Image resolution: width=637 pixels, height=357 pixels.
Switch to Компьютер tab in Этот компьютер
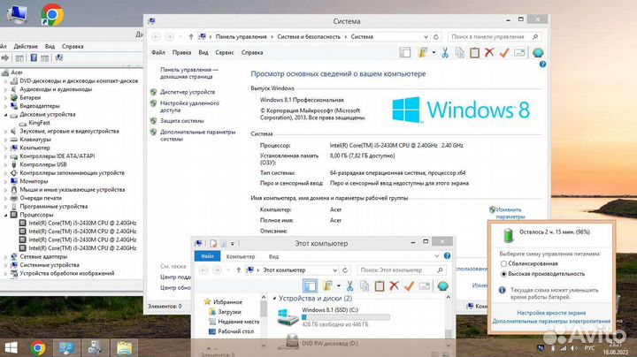click(241, 256)
